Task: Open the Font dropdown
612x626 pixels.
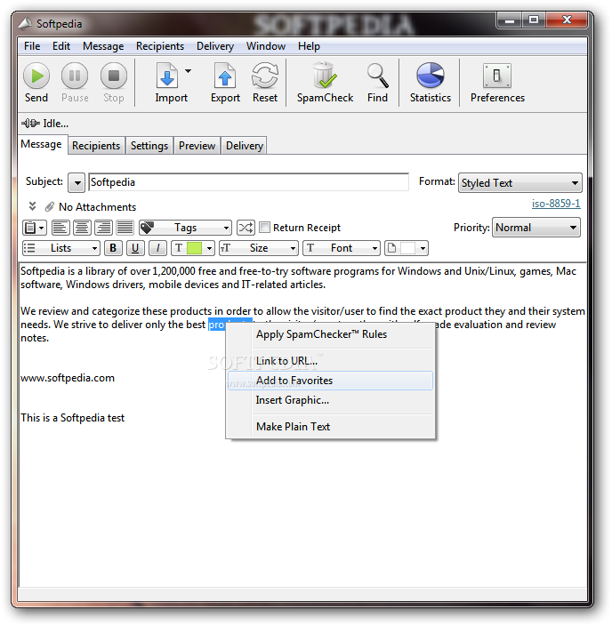Action: coord(342,248)
